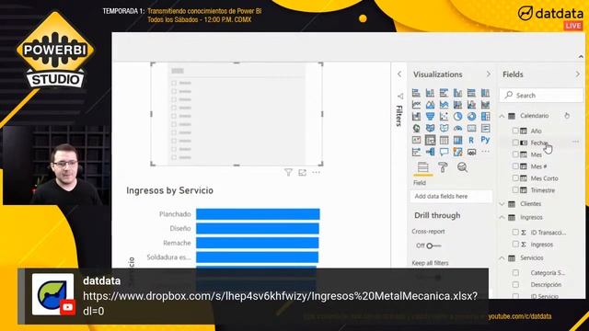Check the Ingresos field checkbox
This screenshot has width=589, height=331.
(515, 244)
